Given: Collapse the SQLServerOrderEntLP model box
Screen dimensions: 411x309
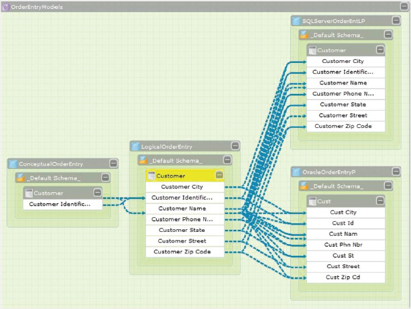Looking at the screenshot, I should click(x=396, y=20).
